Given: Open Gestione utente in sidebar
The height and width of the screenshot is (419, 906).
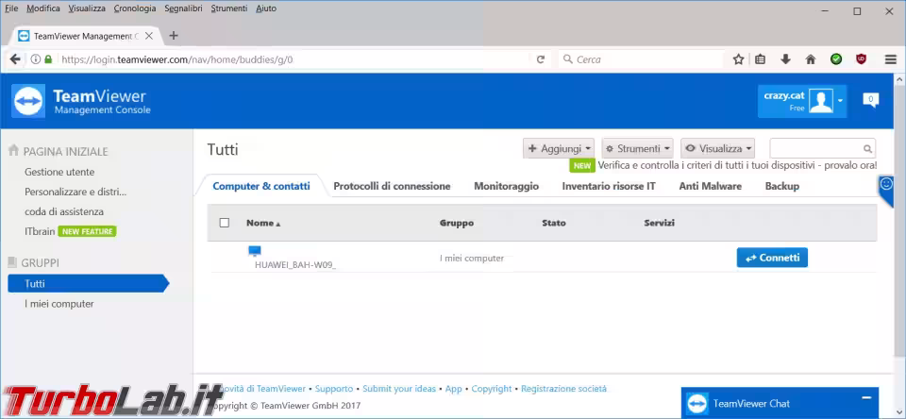Looking at the screenshot, I should [59, 172].
